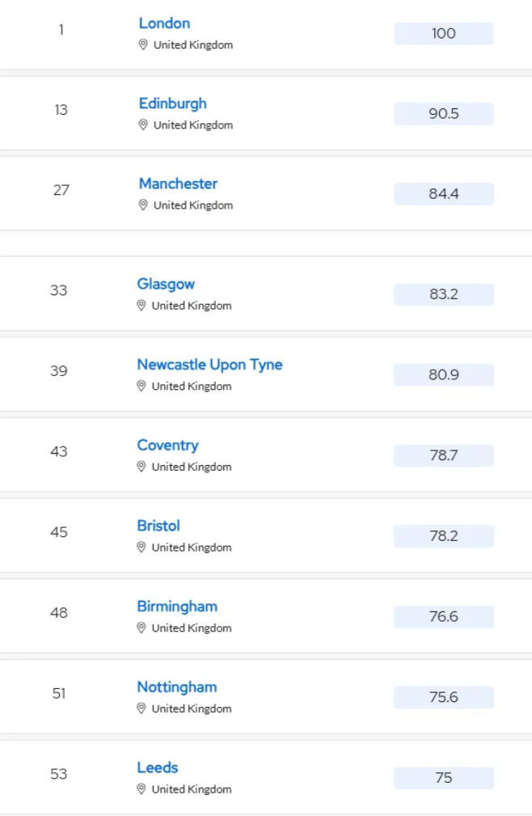Open the Leeds city link
The image size is (532, 816).
[x=158, y=767]
